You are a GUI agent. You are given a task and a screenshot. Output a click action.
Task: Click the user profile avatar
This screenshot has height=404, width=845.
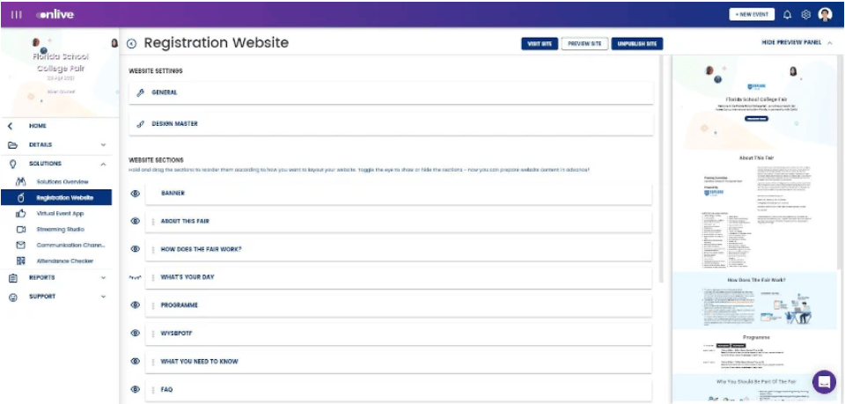825,15
